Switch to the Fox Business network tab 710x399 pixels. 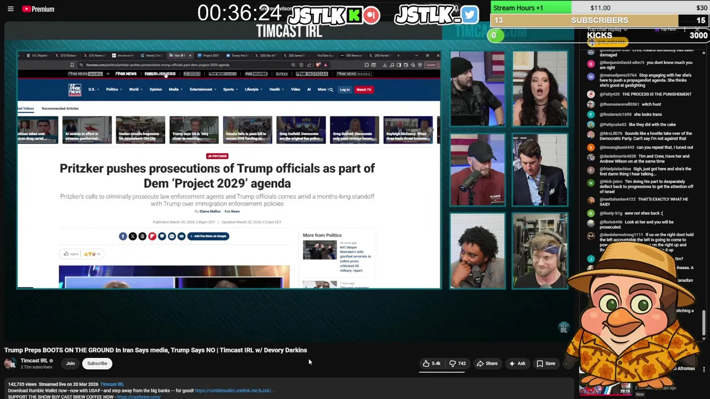click(160, 74)
